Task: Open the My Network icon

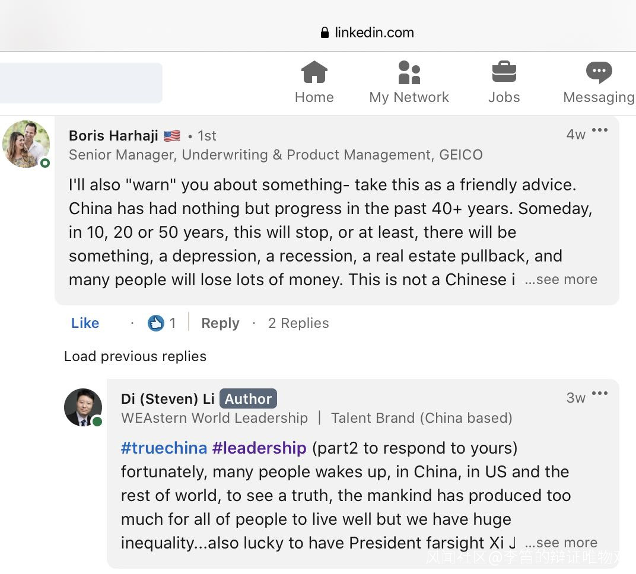Action: (x=409, y=73)
